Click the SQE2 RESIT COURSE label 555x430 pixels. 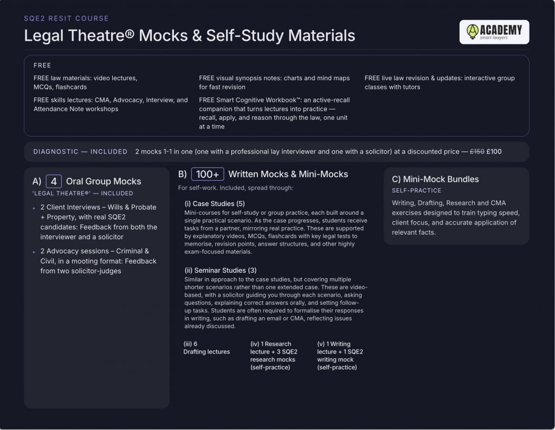(66, 18)
